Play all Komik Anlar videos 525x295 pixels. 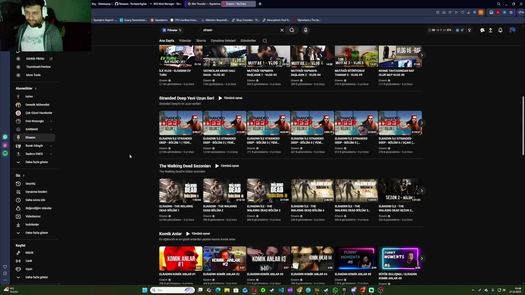tap(198, 234)
